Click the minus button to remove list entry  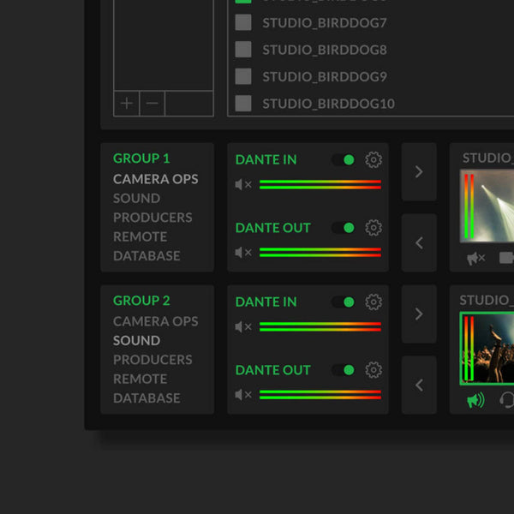click(x=152, y=104)
